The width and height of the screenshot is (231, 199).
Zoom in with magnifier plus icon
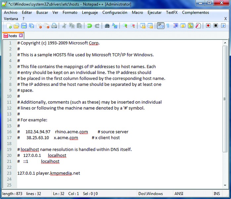click(x=125, y=26)
